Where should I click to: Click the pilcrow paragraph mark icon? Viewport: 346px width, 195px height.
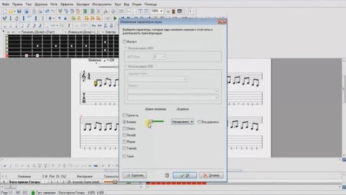[59, 18]
